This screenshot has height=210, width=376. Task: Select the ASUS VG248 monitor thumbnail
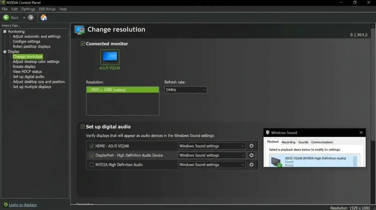(110, 57)
